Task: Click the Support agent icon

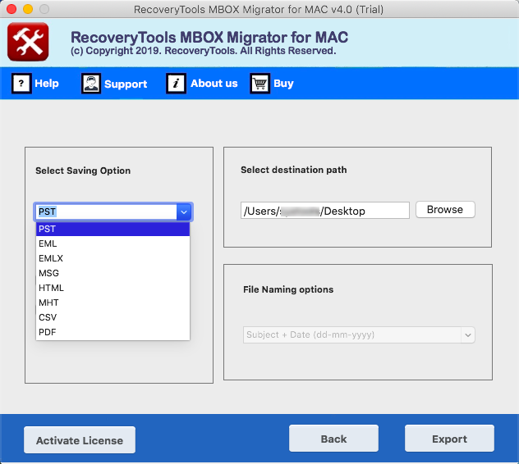Action: [x=91, y=84]
